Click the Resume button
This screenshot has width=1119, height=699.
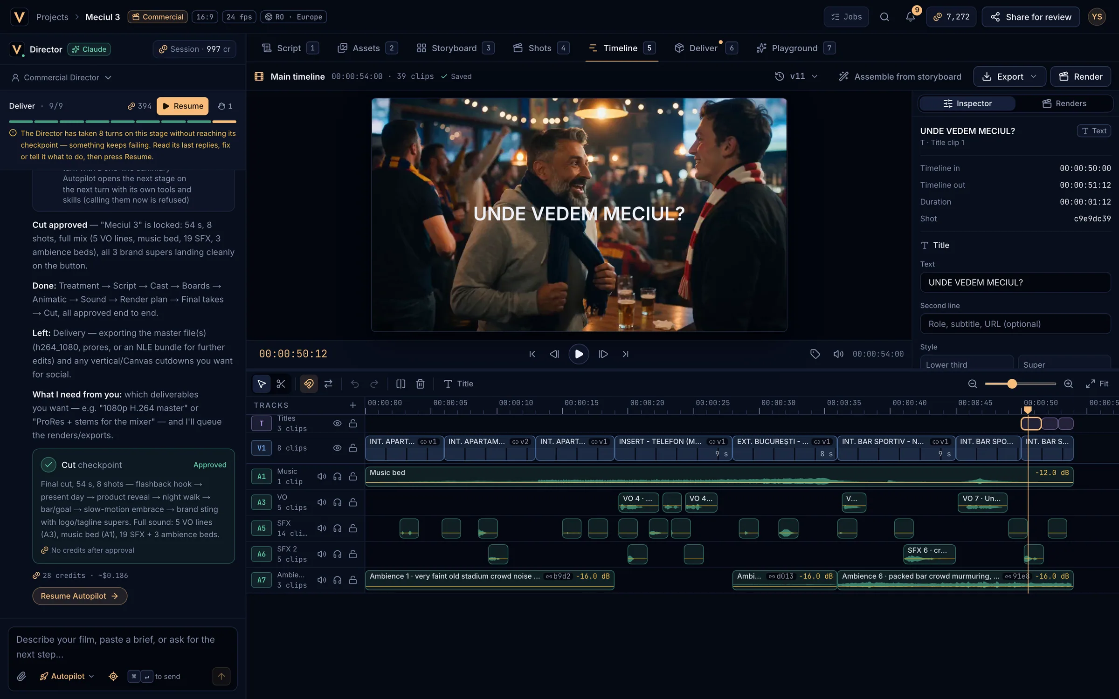tap(183, 106)
